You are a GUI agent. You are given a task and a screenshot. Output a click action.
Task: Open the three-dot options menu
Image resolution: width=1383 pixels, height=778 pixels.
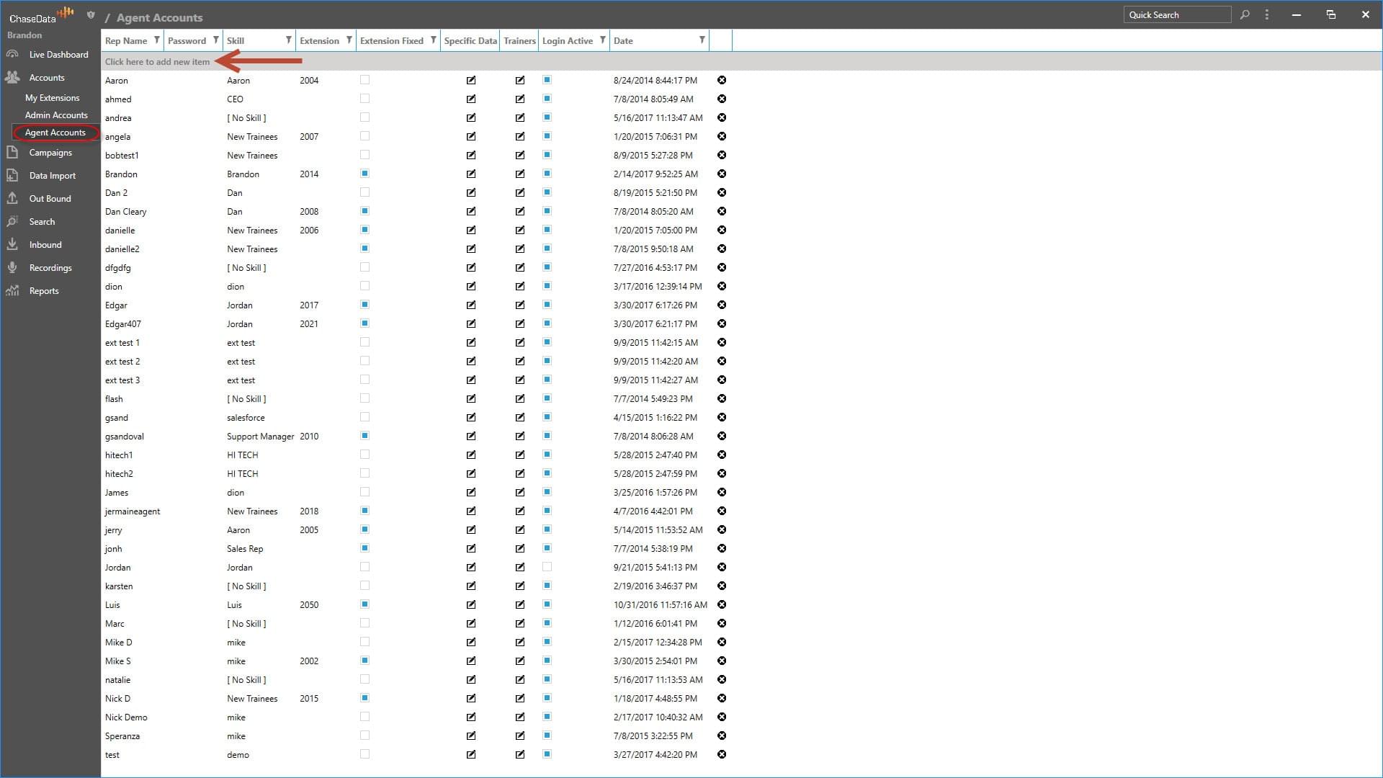click(x=1267, y=14)
